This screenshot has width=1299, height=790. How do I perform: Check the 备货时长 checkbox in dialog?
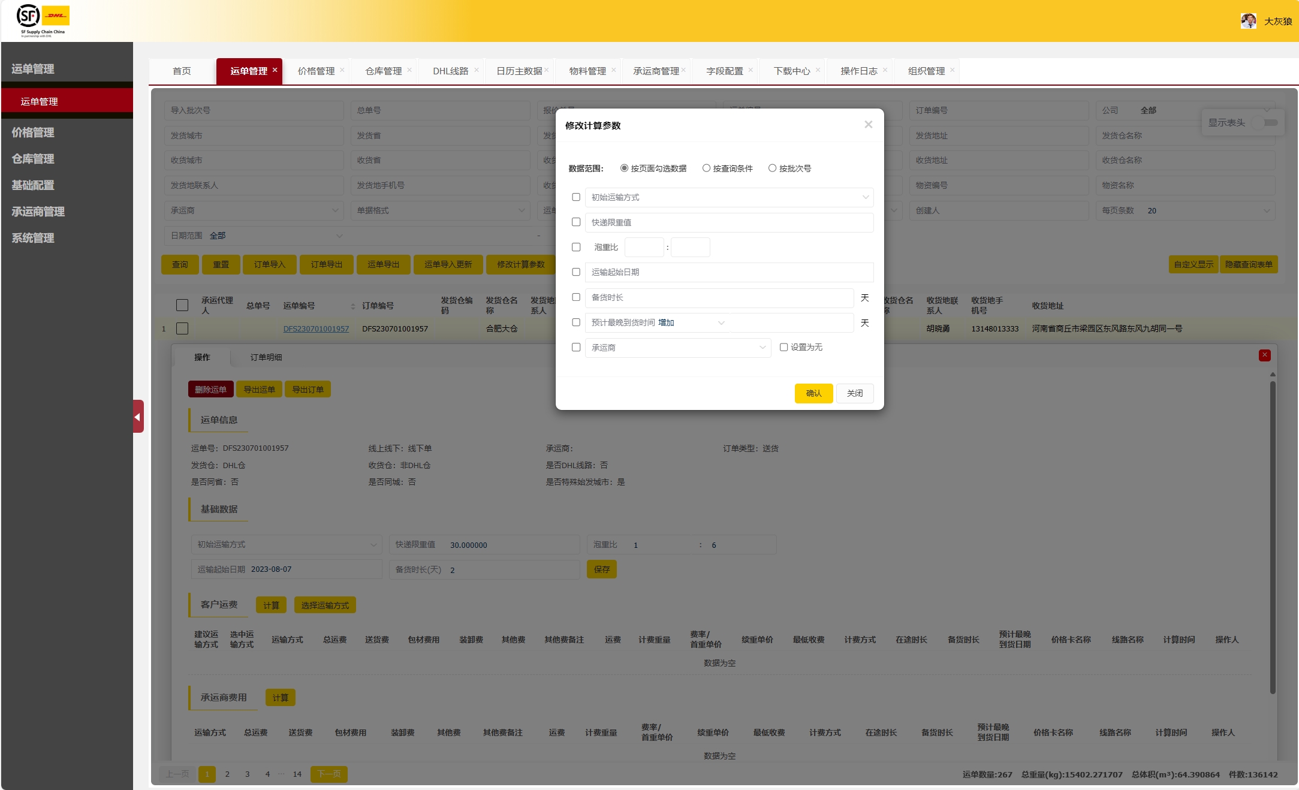[x=576, y=297]
